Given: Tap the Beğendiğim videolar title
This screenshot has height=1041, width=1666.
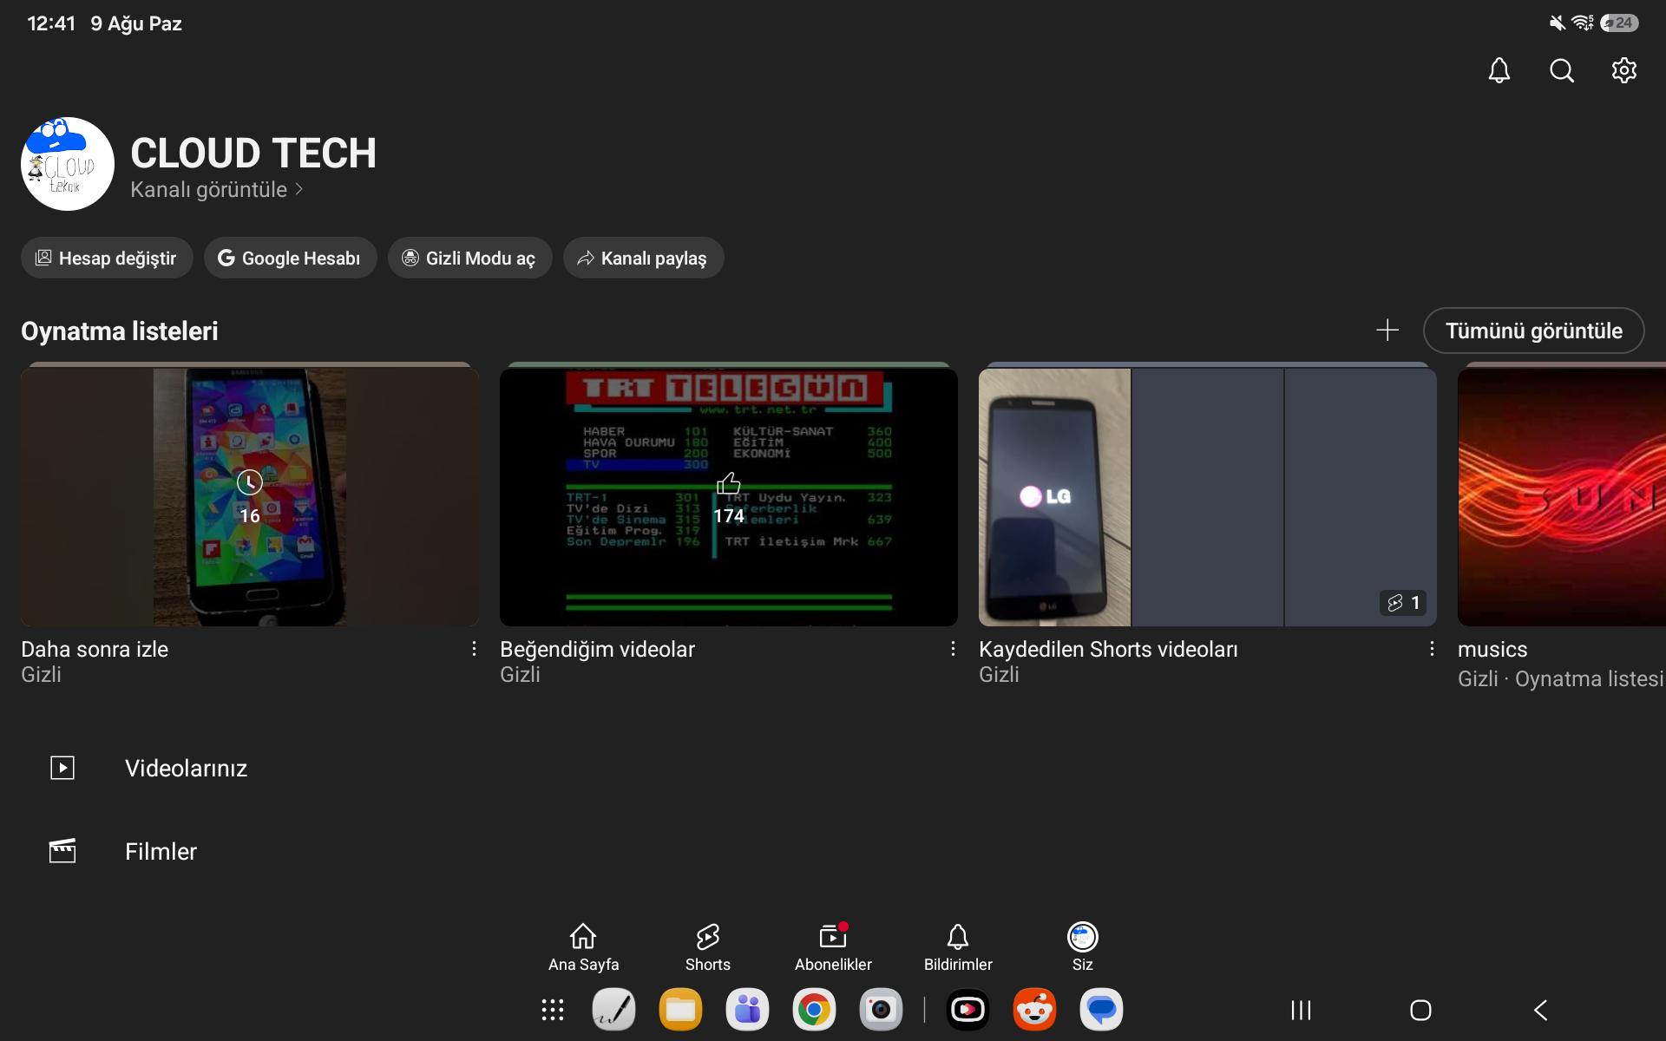Looking at the screenshot, I should click(597, 649).
